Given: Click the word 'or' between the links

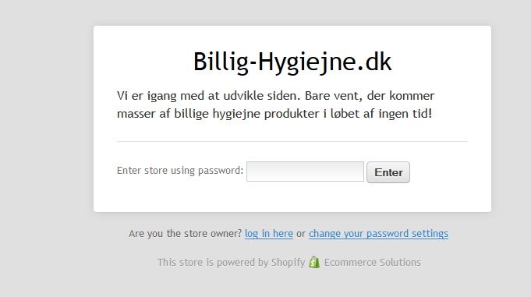Looking at the screenshot, I should pyautogui.click(x=301, y=234).
